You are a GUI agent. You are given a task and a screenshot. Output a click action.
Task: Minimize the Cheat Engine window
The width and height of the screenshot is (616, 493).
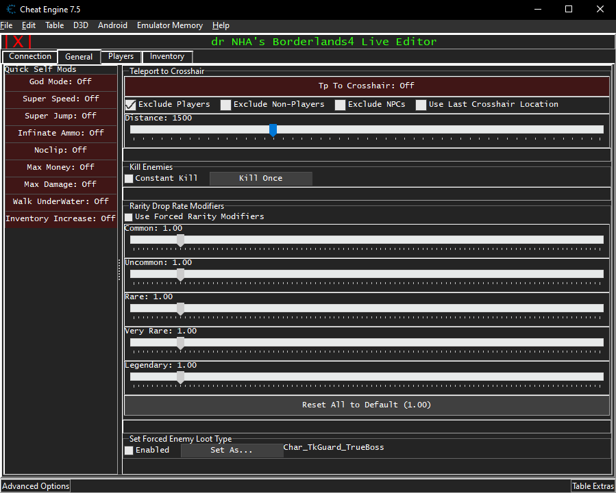538,10
